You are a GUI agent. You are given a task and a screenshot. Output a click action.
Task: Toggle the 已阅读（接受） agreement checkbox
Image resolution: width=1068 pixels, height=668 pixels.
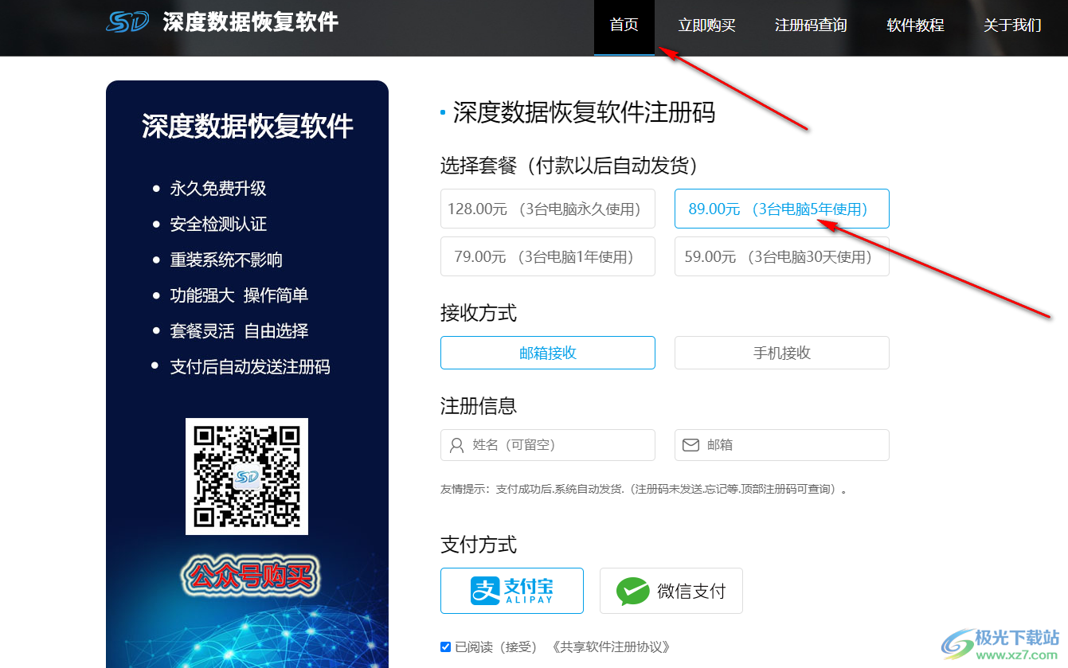click(x=446, y=647)
